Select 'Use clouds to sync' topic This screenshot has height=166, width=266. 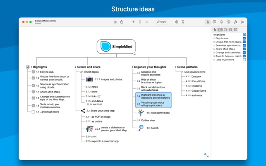(195, 72)
